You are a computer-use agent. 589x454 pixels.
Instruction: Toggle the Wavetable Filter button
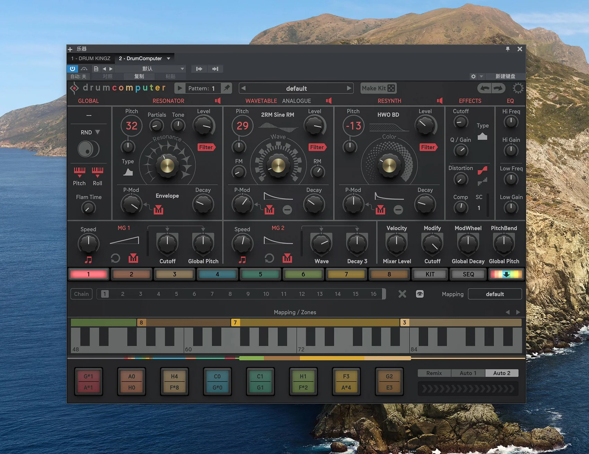coord(317,147)
